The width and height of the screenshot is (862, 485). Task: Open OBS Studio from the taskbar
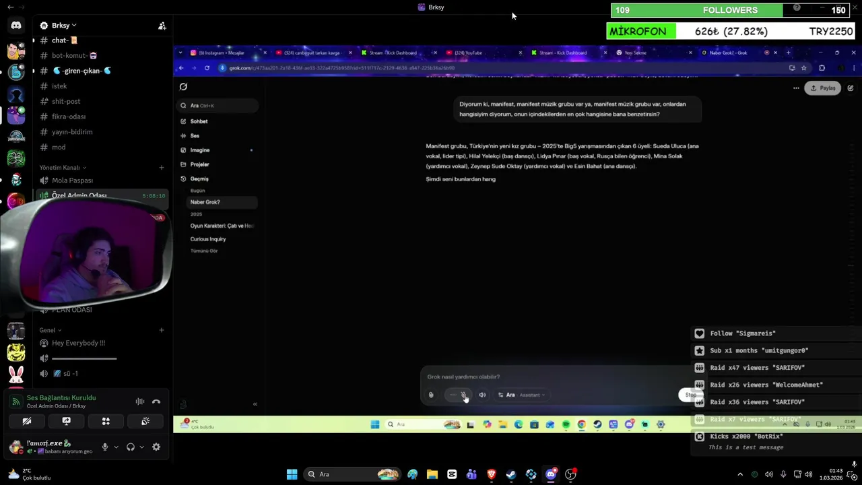(x=570, y=474)
